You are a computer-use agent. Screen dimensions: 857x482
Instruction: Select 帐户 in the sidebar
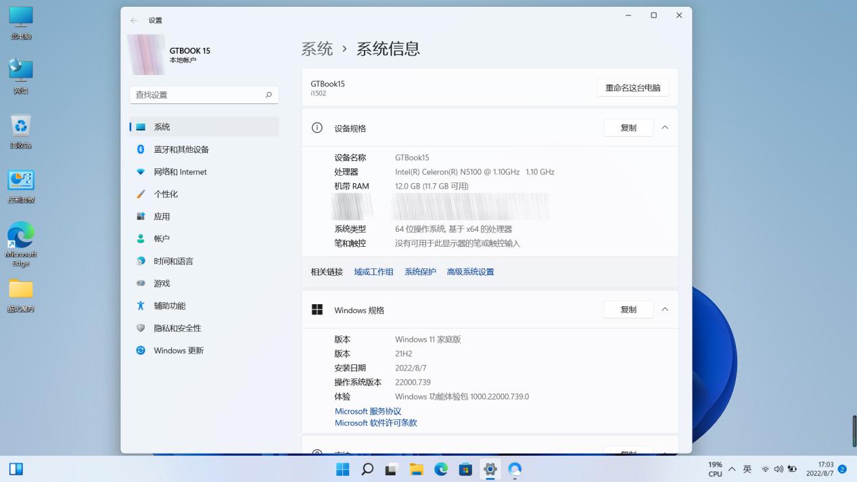coord(160,238)
